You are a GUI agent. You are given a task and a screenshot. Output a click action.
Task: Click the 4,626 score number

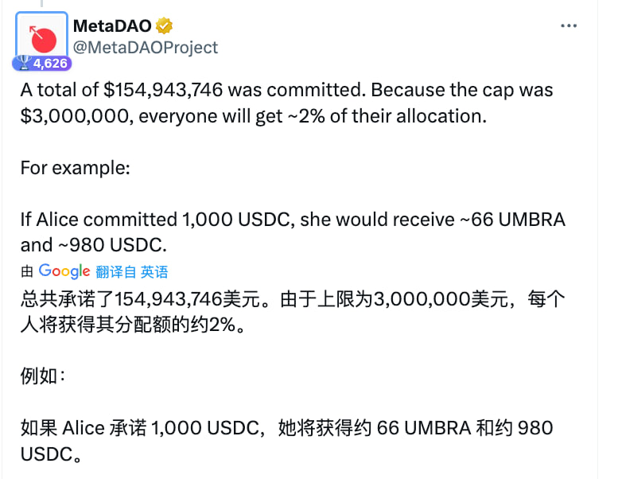click(x=49, y=63)
